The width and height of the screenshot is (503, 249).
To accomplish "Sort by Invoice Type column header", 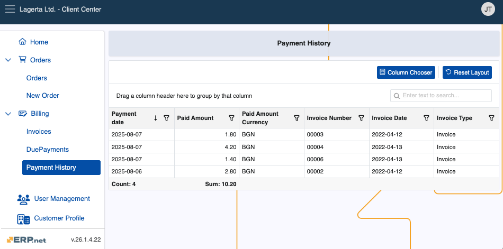I will point(454,118).
